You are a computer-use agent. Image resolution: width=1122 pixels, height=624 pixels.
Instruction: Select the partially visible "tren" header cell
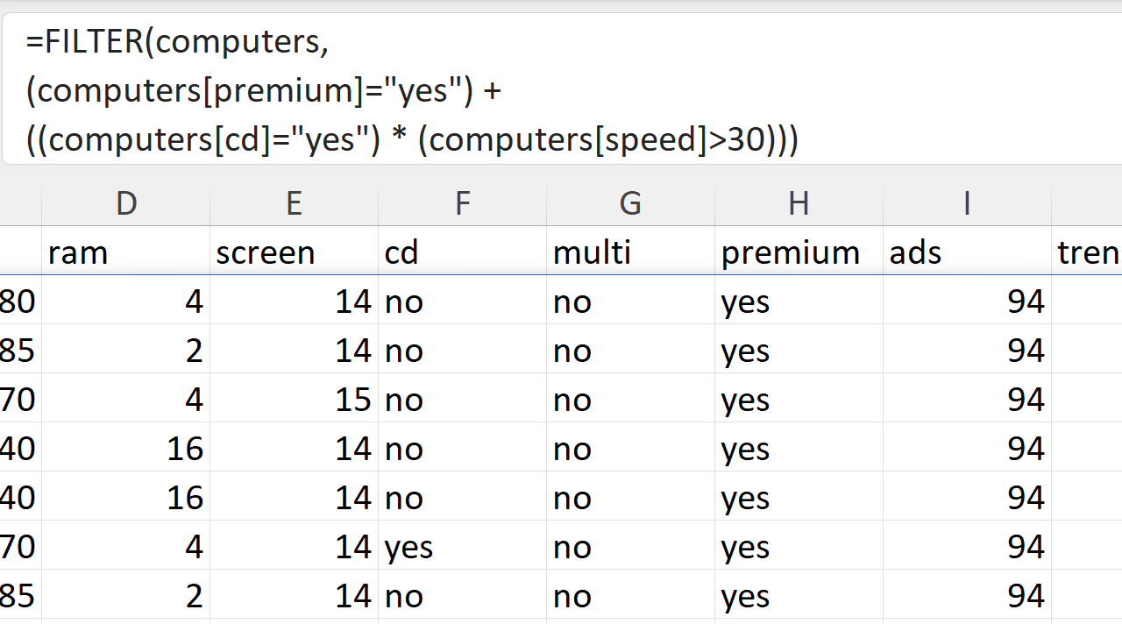[1087, 252]
